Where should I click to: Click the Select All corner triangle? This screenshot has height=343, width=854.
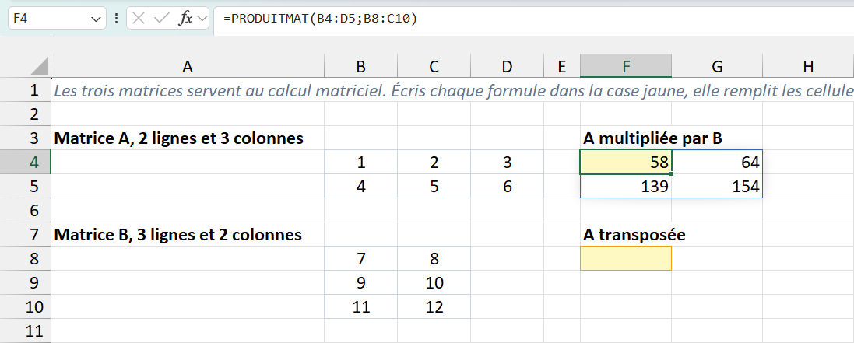(38, 66)
